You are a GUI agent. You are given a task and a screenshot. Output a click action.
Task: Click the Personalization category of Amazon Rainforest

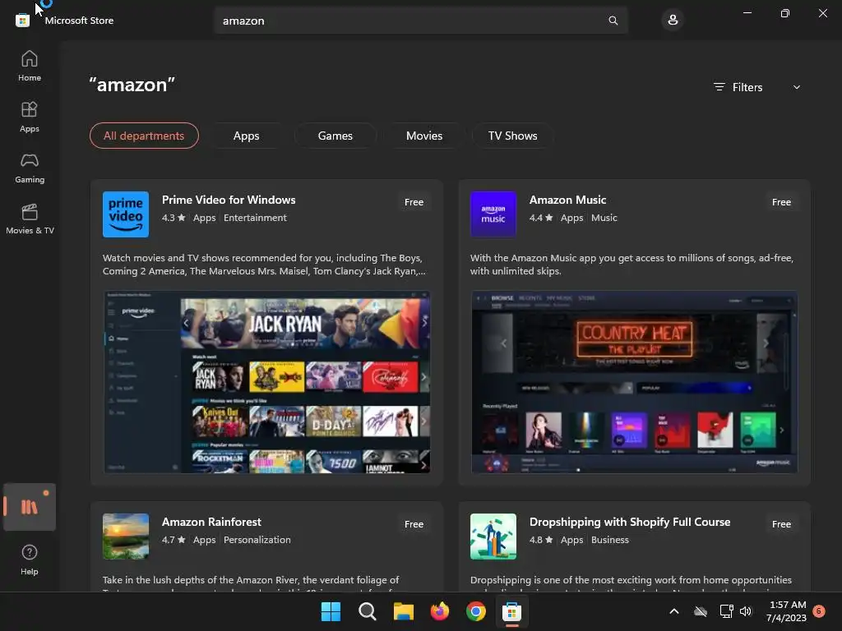(x=257, y=540)
